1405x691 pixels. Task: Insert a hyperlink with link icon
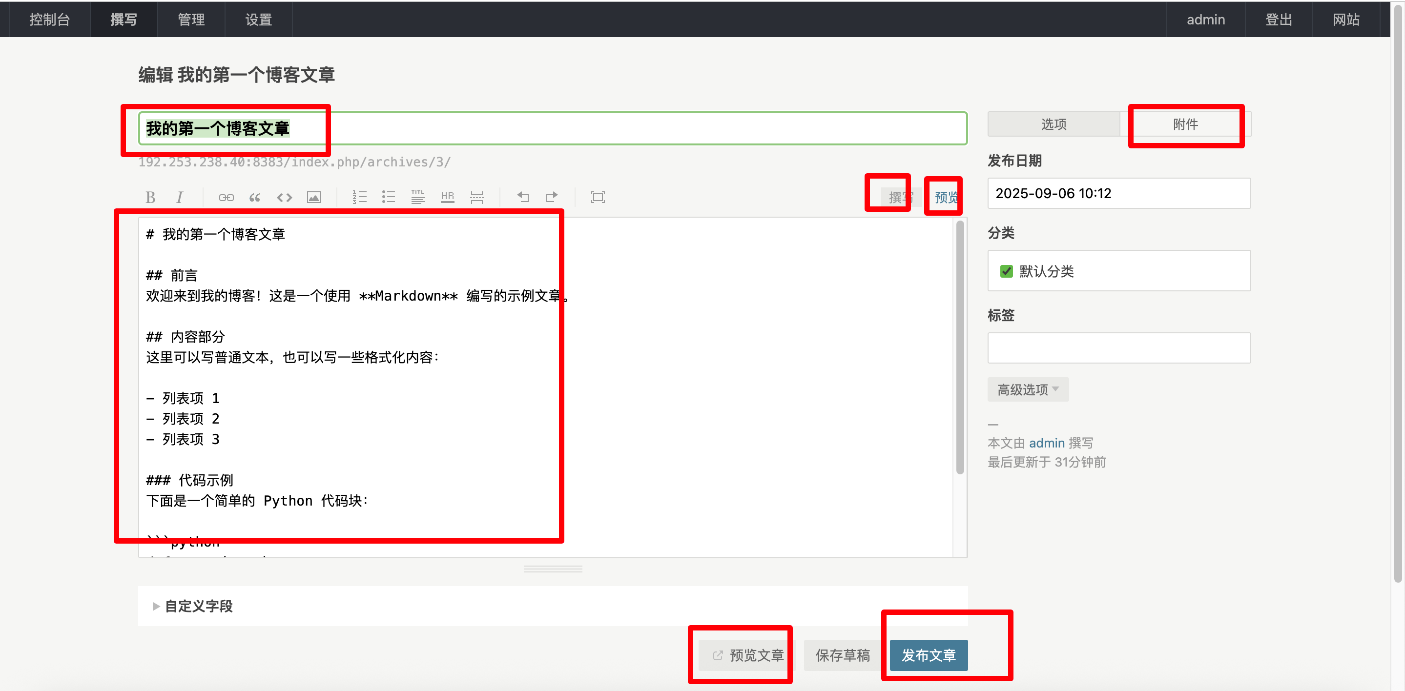point(226,197)
